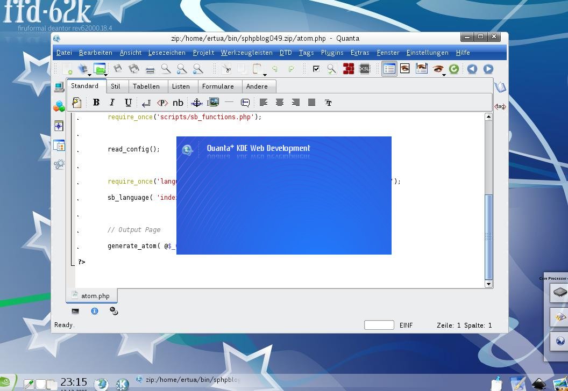Click the scrollbar down arrow
This screenshot has height=391, width=568.
click(x=488, y=284)
